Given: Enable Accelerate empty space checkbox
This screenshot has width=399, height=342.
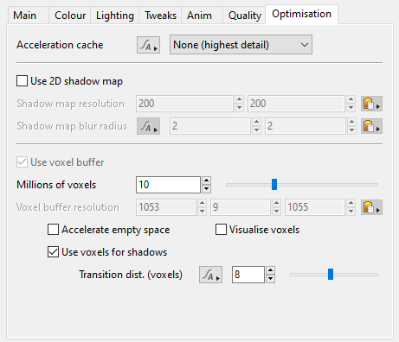Looking at the screenshot, I should coord(53,230).
